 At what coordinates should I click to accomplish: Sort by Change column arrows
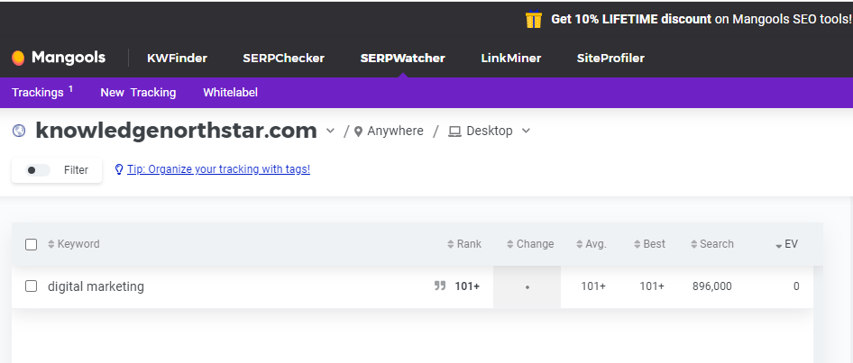click(509, 244)
